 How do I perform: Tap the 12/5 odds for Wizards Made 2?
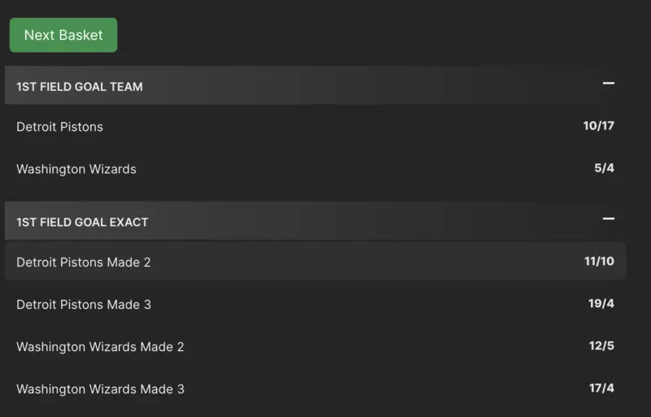601,345
